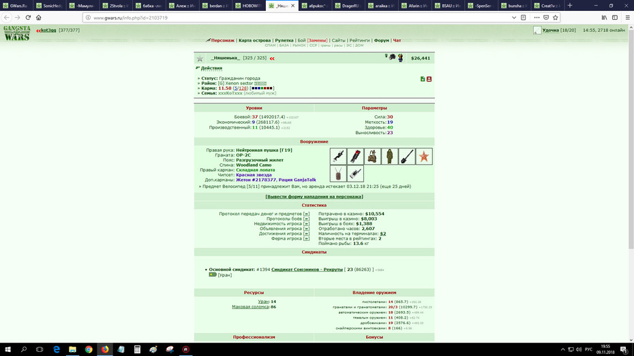634x356 pixels.
Task: Expand player achievements link
Action: click(306, 233)
